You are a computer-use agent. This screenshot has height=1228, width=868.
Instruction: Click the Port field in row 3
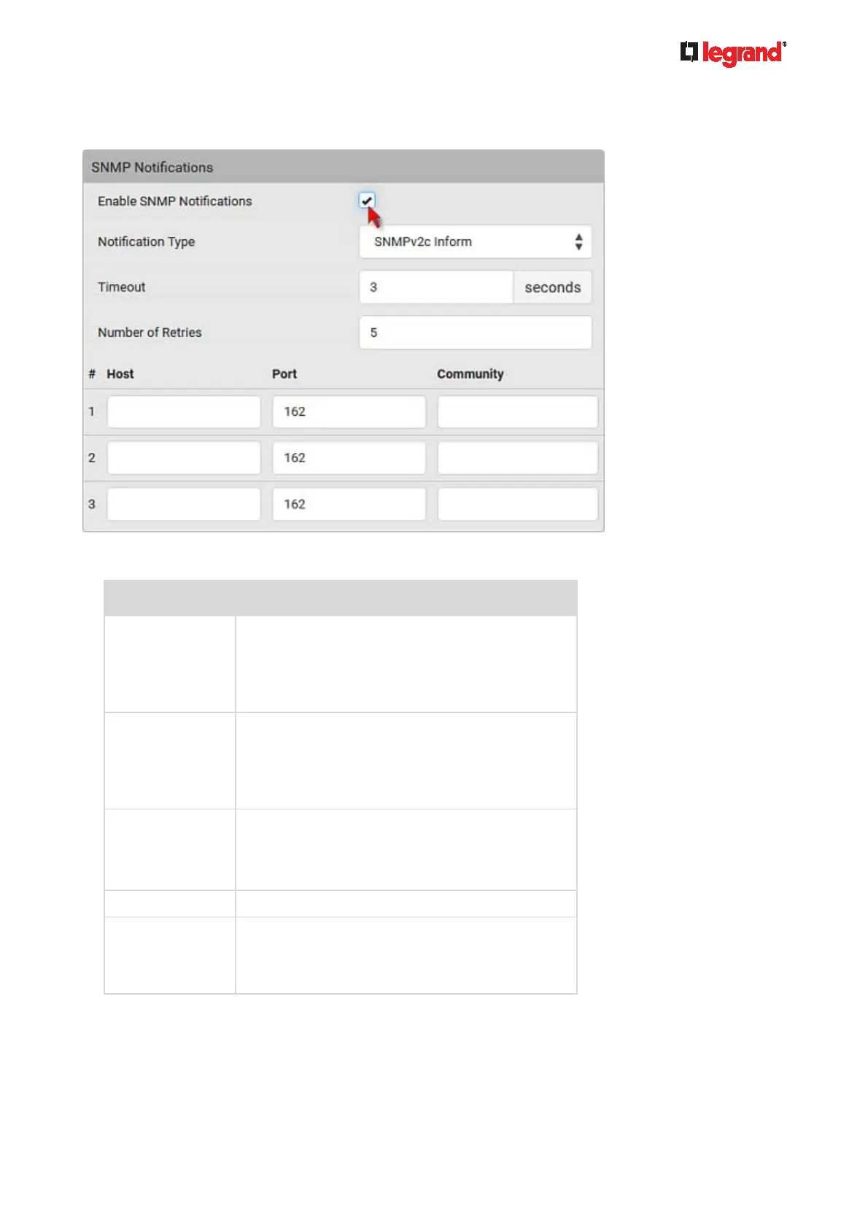click(349, 504)
